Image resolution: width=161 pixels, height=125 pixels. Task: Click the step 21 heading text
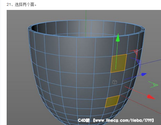coord(22,5)
